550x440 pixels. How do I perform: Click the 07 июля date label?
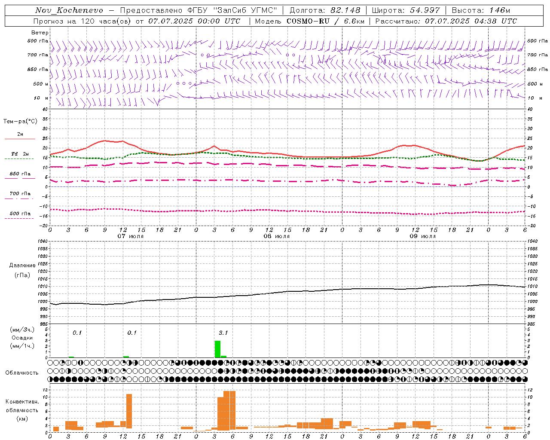131,236
